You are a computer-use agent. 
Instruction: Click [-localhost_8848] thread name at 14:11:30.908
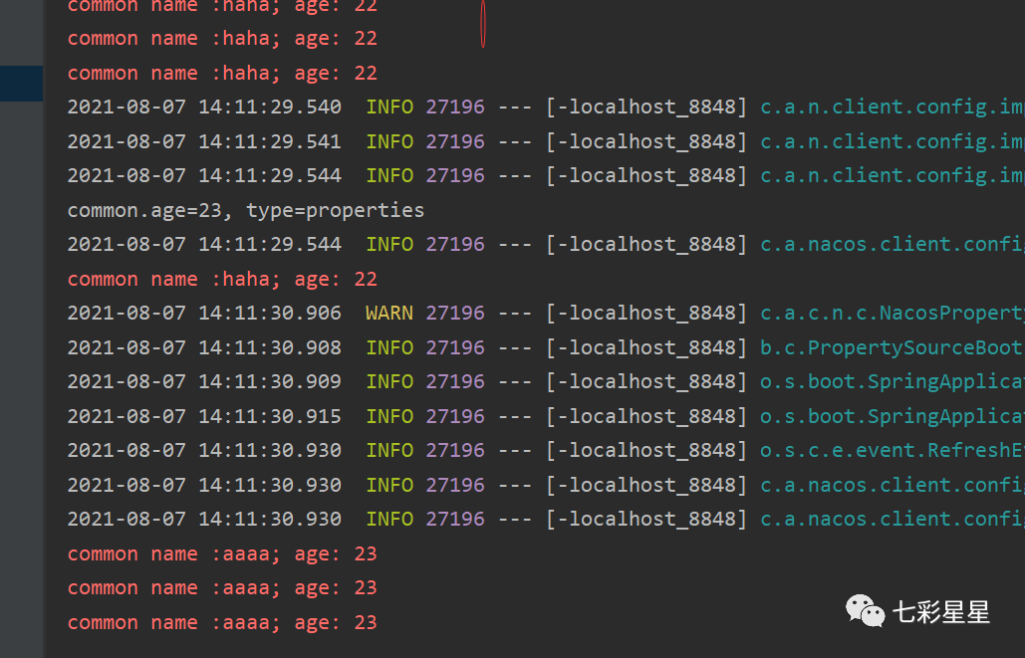646,347
